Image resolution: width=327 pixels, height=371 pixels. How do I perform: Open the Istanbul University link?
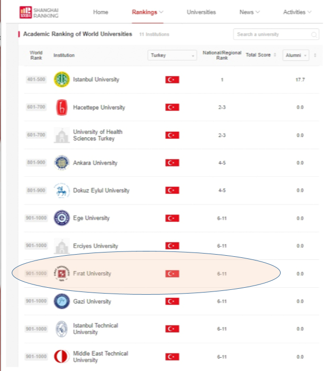pos(96,80)
